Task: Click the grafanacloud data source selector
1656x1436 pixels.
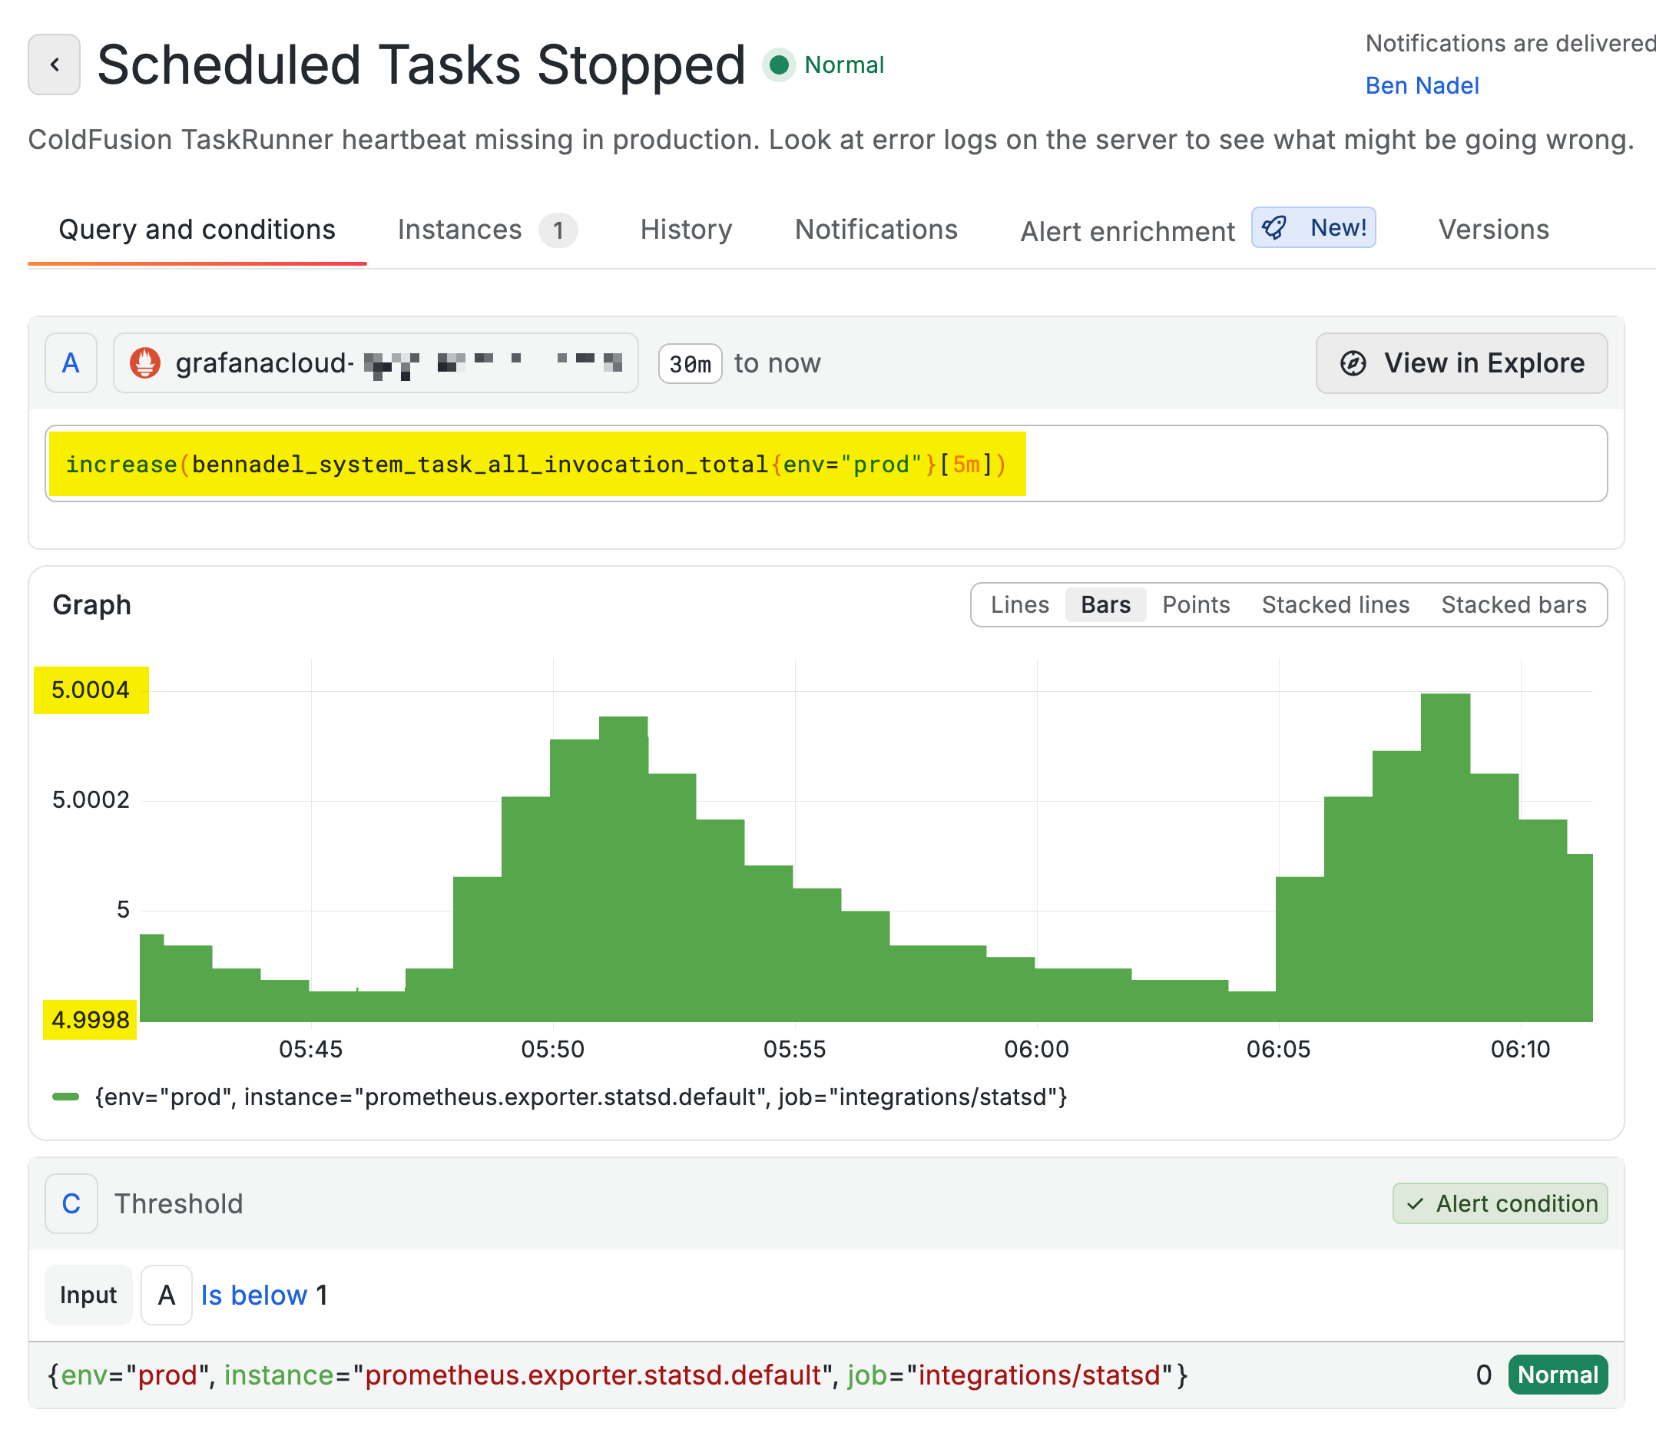Action: 376,363
